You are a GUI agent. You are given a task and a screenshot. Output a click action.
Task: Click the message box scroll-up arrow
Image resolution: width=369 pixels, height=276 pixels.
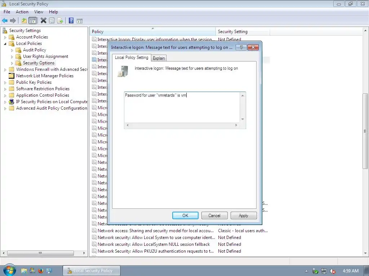pyautogui.click(x=243, y=96)
